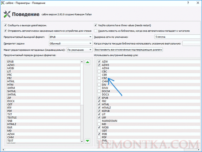Select EPUB in input format order list
This screenshot has width=202, height=152.
[x=44, y=62]
